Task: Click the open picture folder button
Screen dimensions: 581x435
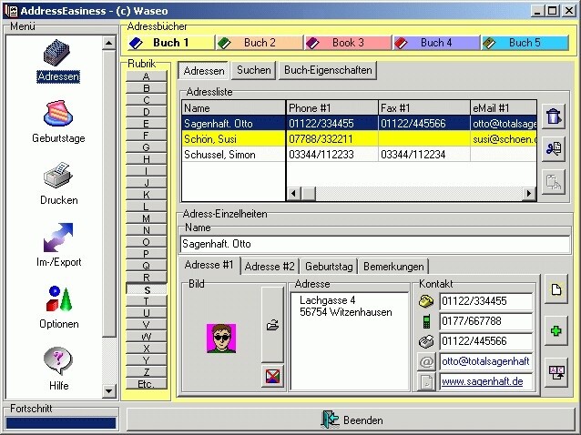Action: pyautogui.click(x=272, y=326)
